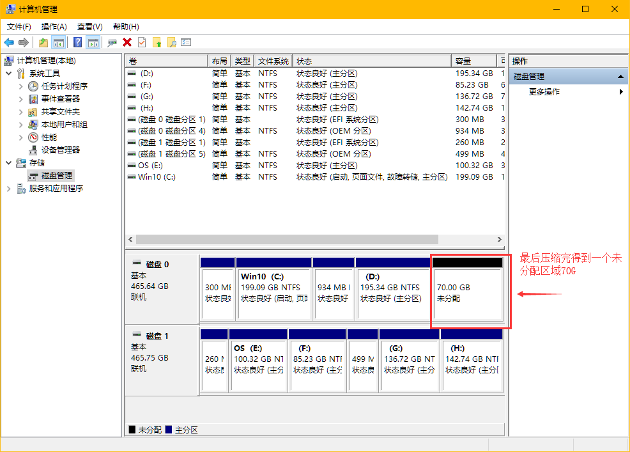Click the Forward arrow in the toolbar

[x=24, y=42]
